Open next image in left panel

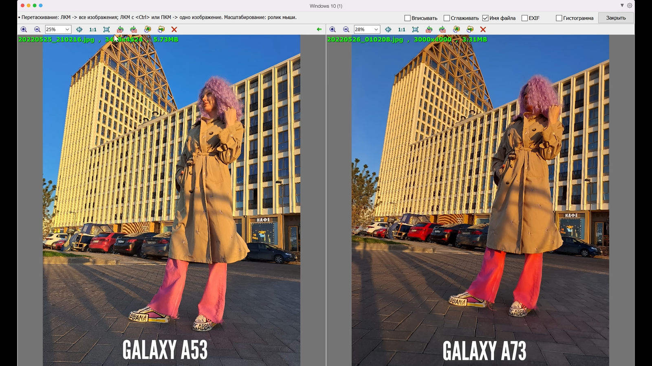[161, 29]
